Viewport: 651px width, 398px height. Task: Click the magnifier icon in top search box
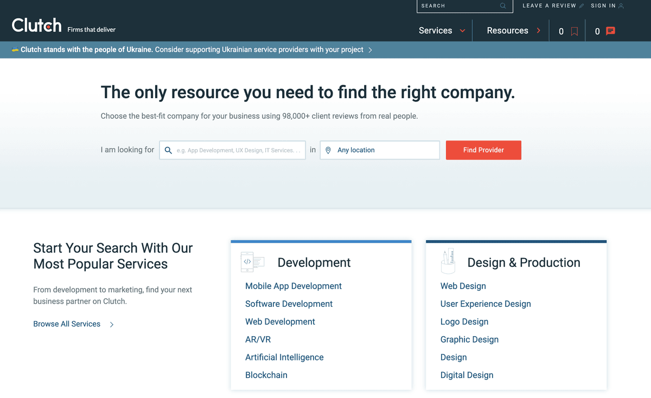(503, 6)
